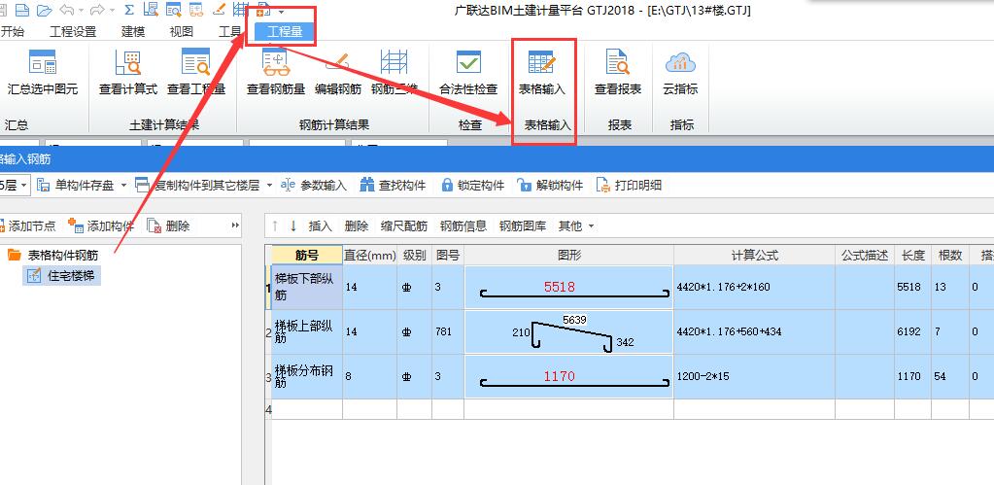Switch to the 开始 ribbon tab

(12, 32)
